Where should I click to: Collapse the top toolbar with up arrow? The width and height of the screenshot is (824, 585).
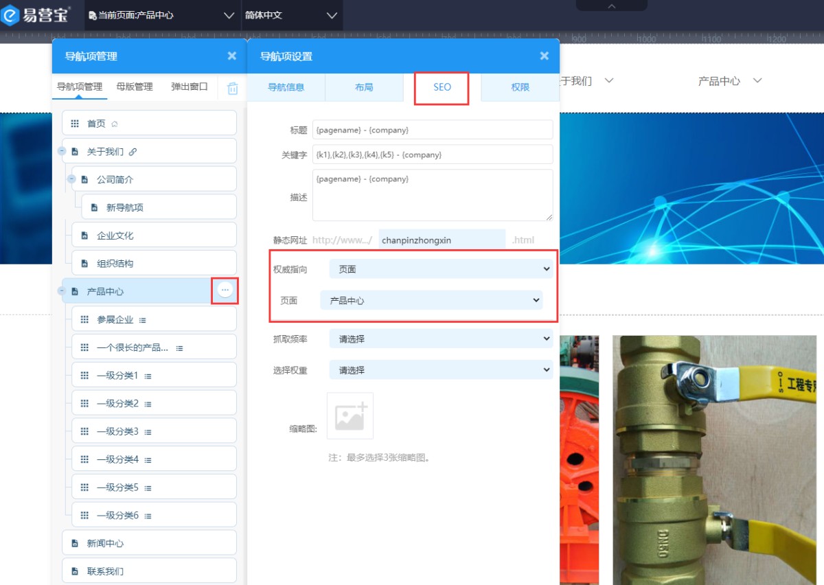611,5
